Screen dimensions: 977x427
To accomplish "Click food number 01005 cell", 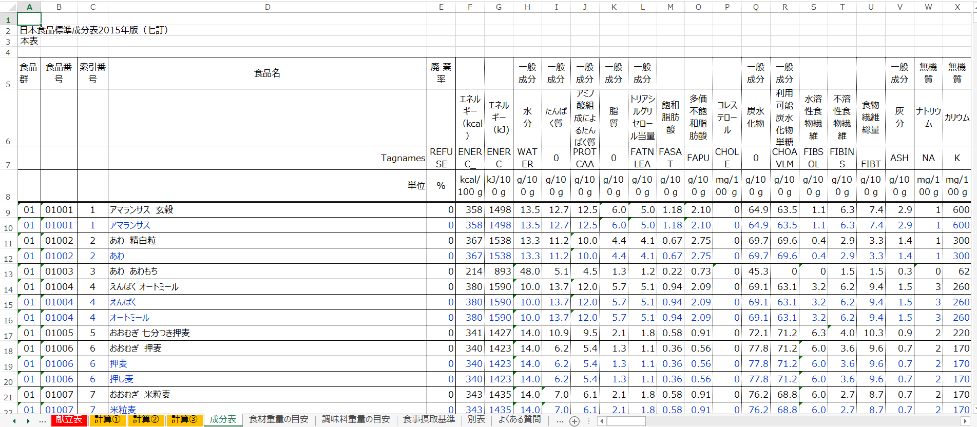I will (59, 333).
